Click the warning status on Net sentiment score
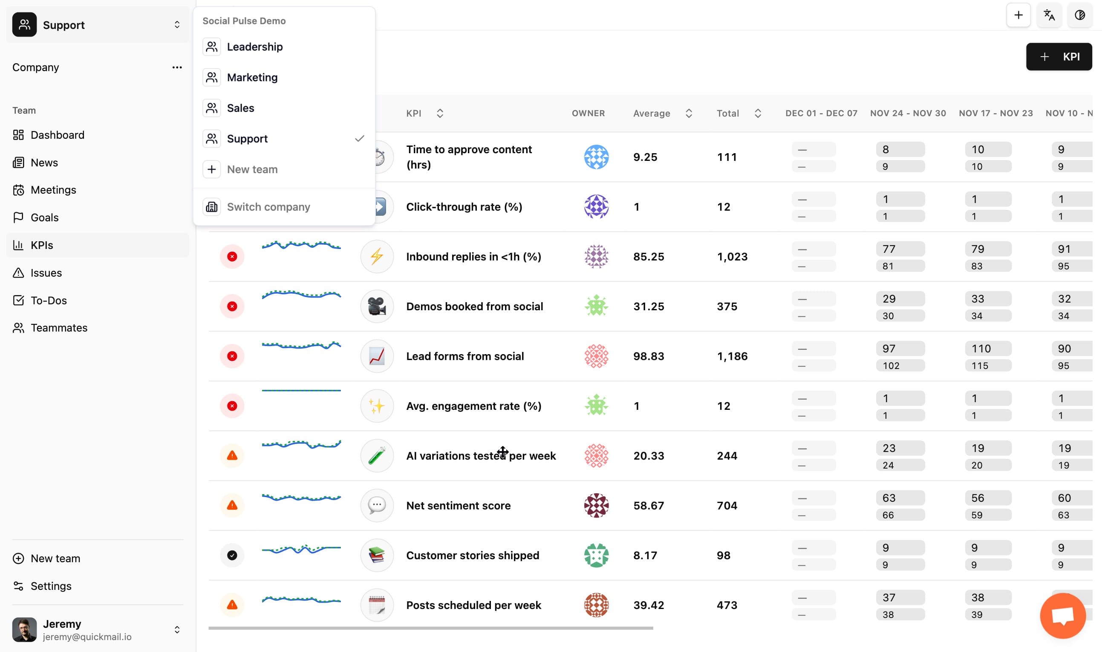The image size is (1102, 652). 232,505
